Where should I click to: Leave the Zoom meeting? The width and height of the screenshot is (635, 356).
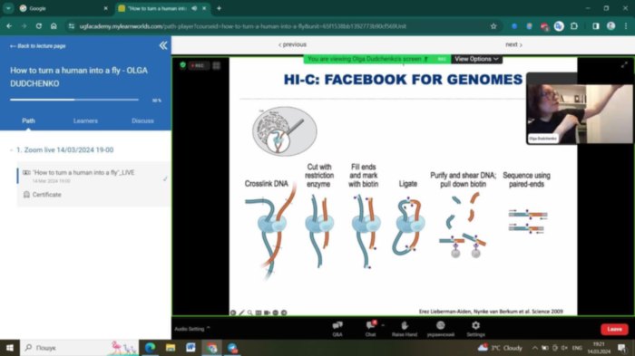pos(614,330)
